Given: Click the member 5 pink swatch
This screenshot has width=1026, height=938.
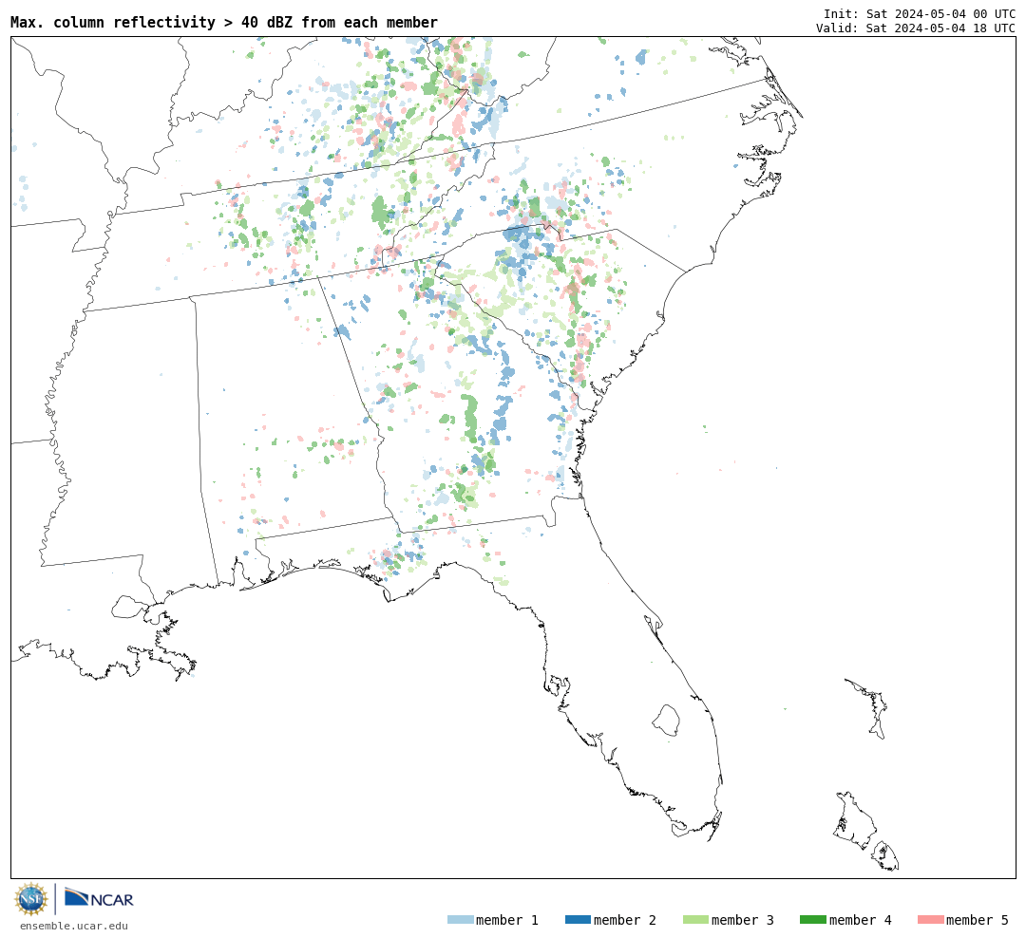Looking at the screenshot, I should tap(930, 920).
